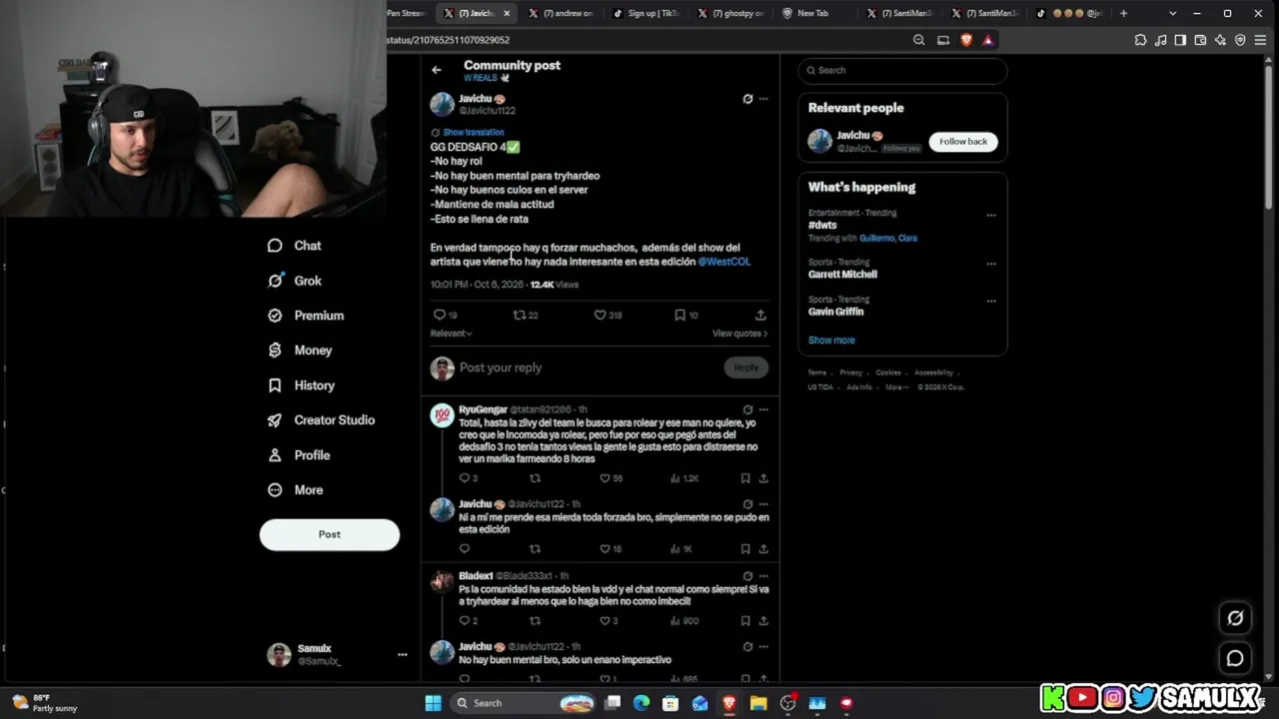
Task: Open Chat in the X sidebar
Action: click(295, 246)
